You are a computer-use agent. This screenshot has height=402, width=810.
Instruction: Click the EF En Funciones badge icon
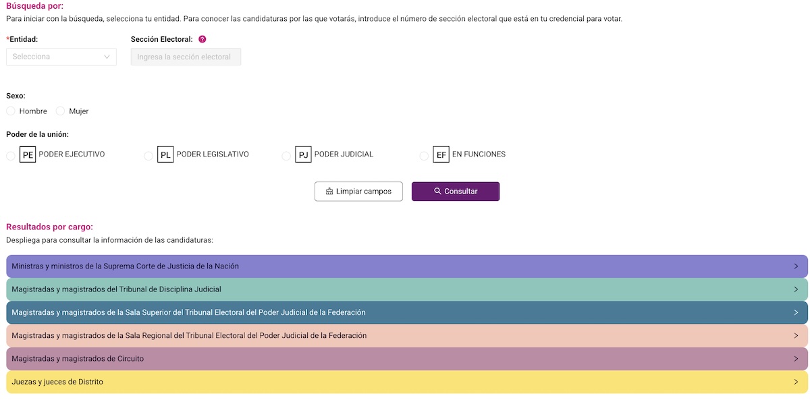441,155
